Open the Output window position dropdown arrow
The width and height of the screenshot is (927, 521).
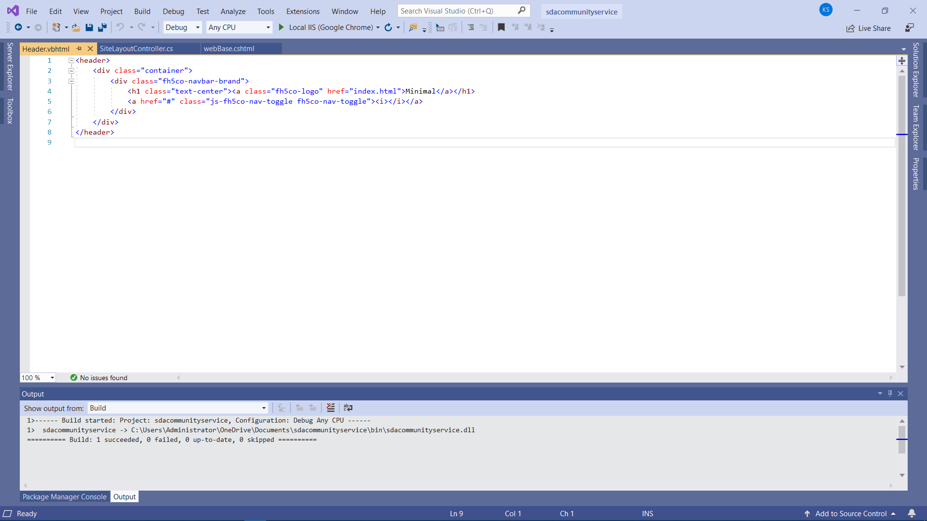pos(880,394)
